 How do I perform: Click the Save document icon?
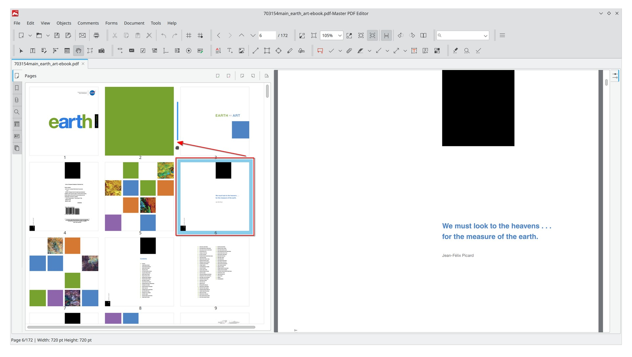[x=57, y=35]
